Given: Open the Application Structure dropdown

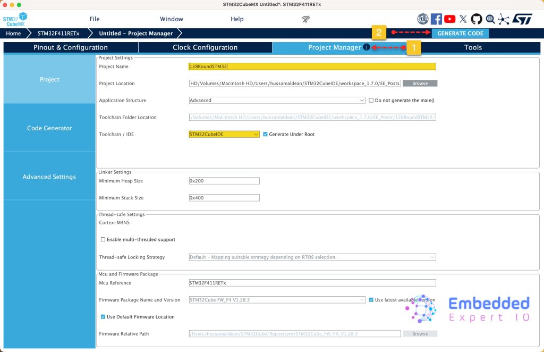Looking at the screenshot, I should tap(277, 100).
